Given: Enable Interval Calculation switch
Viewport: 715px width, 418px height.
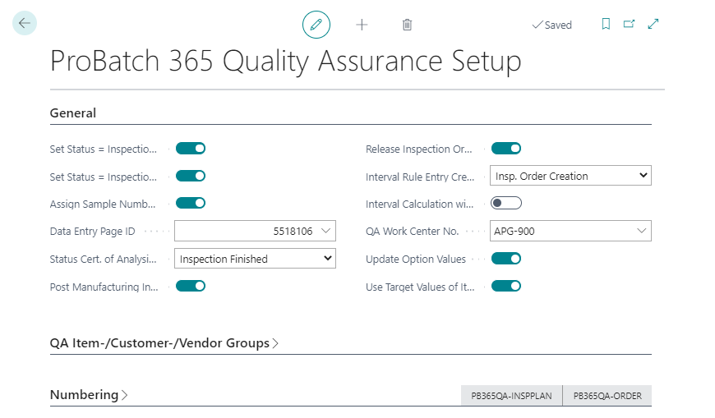Looking at the screenshot, I should [x=506, y=204].
